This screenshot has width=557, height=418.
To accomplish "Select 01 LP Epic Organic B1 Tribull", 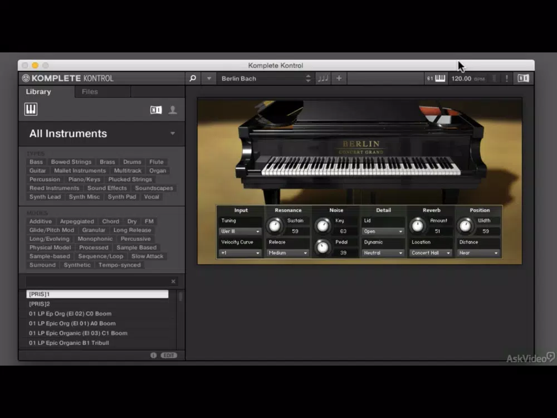I will 97,343.
